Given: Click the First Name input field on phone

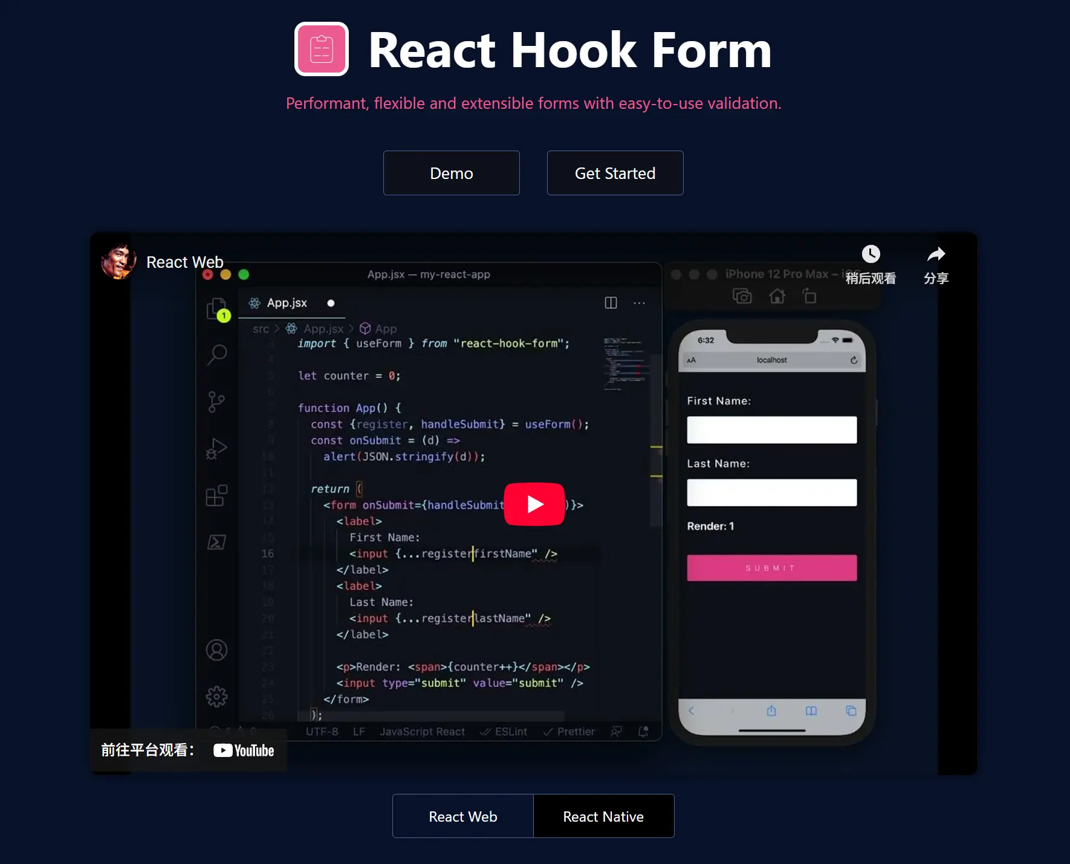Looking at the screenshot, I should [x=772, y=430].
